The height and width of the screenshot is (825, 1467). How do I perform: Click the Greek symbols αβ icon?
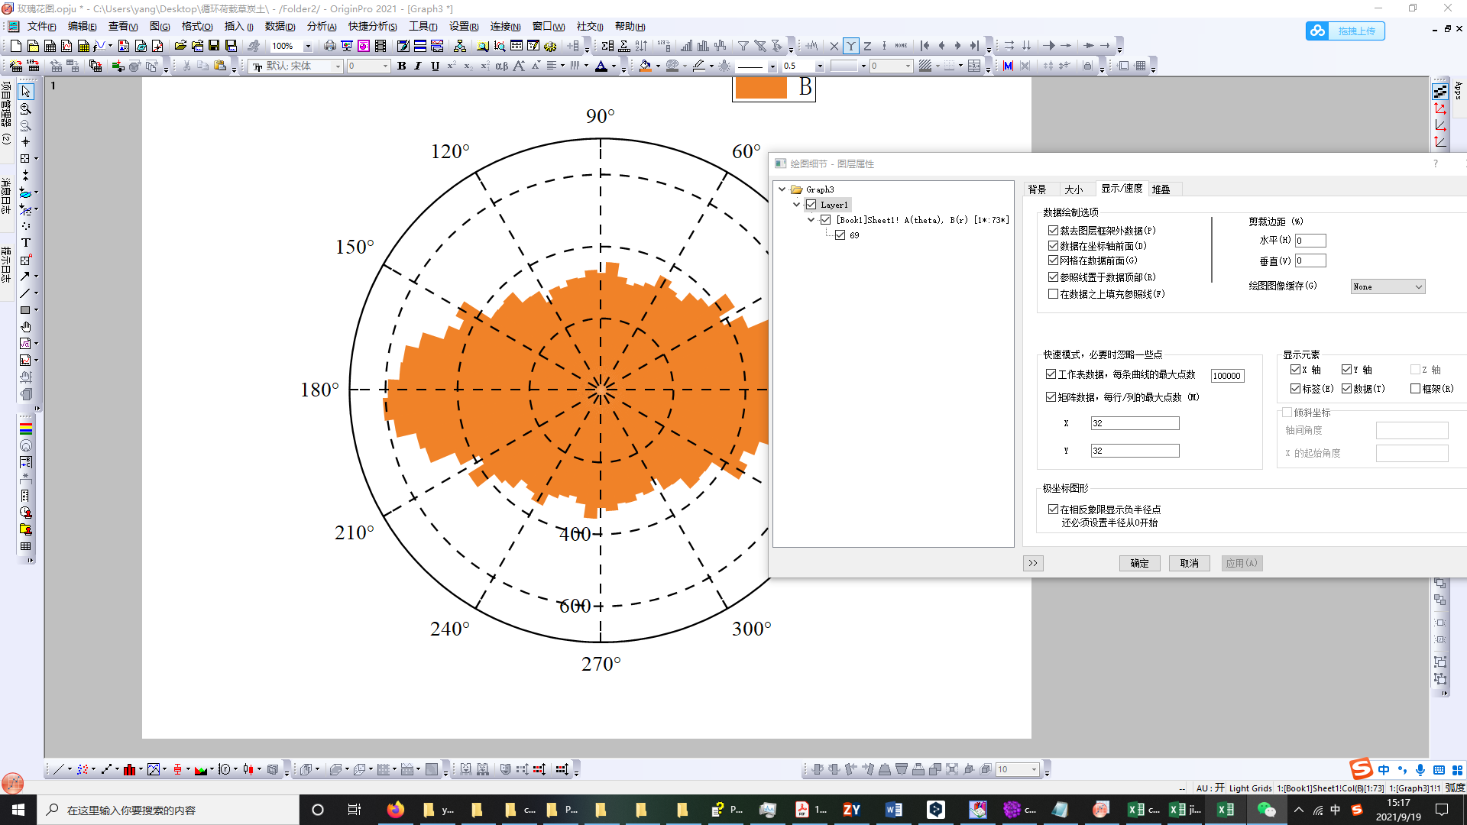[x=501, y=66]
